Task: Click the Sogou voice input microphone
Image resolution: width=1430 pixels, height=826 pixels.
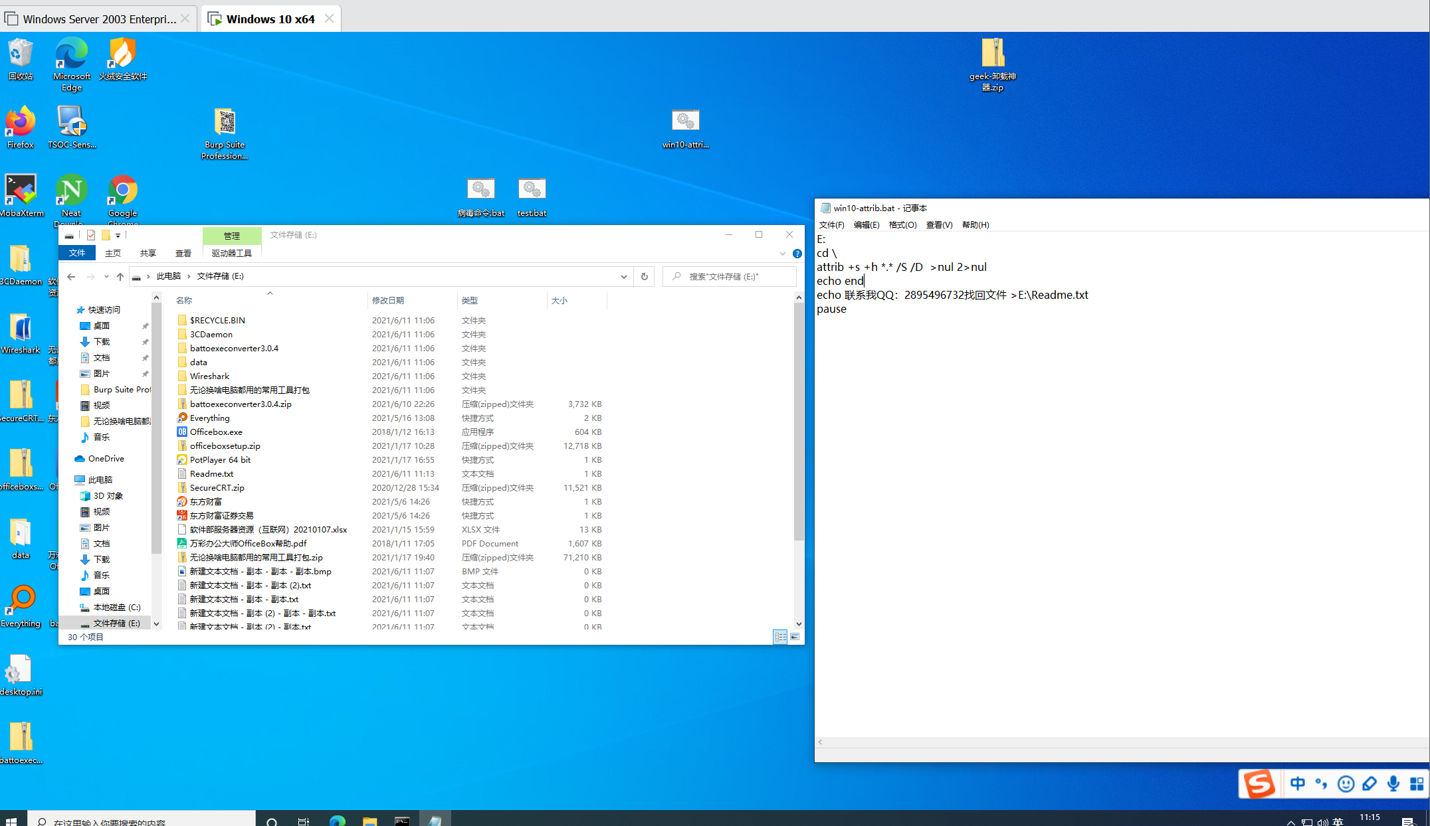Action: [x=1393, y=784]
